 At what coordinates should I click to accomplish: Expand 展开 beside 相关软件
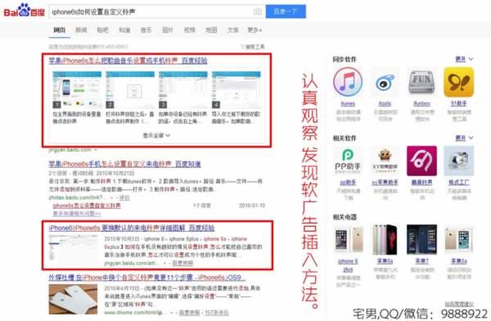(x=464, y=138)
